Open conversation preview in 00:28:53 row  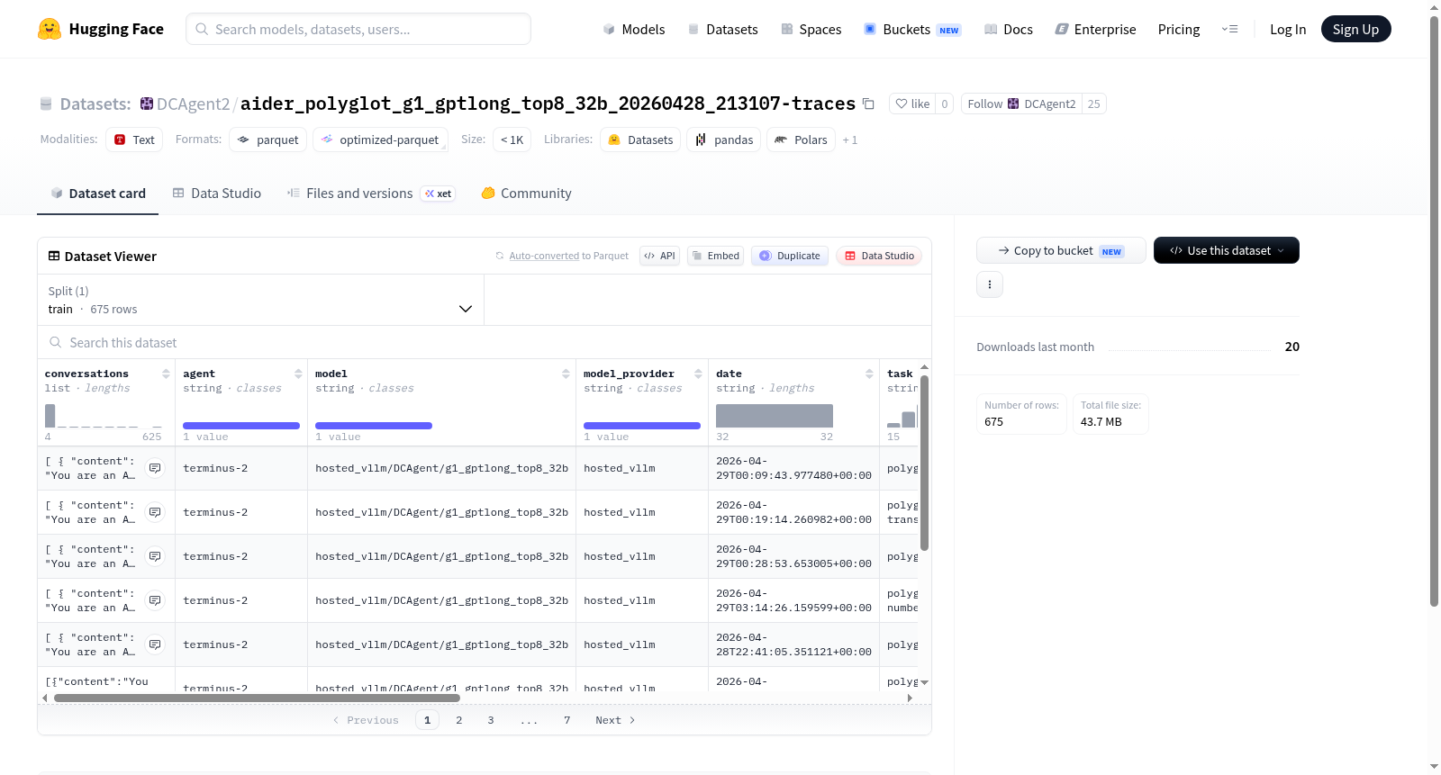[x=155, y=556]
